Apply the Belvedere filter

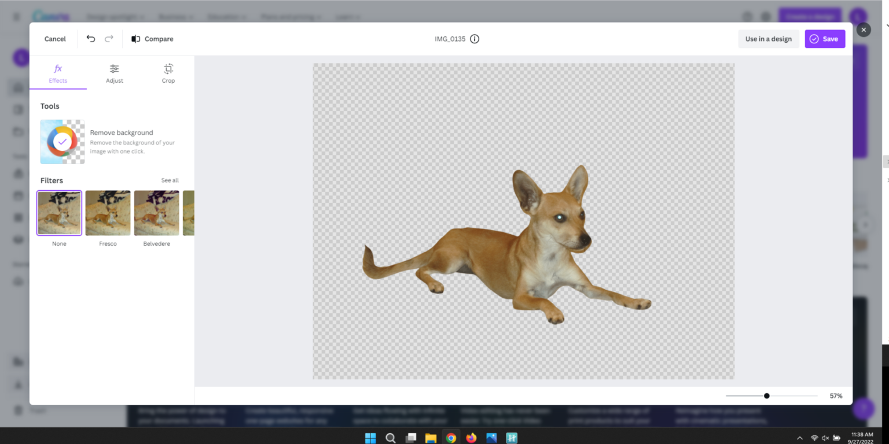156,213
